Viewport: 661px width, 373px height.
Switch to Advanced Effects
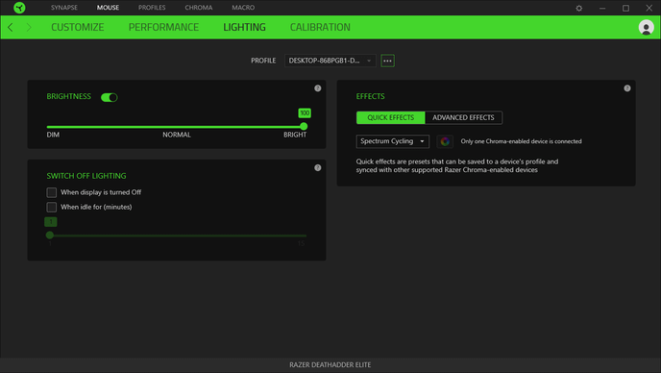click(x=463, y=117)
